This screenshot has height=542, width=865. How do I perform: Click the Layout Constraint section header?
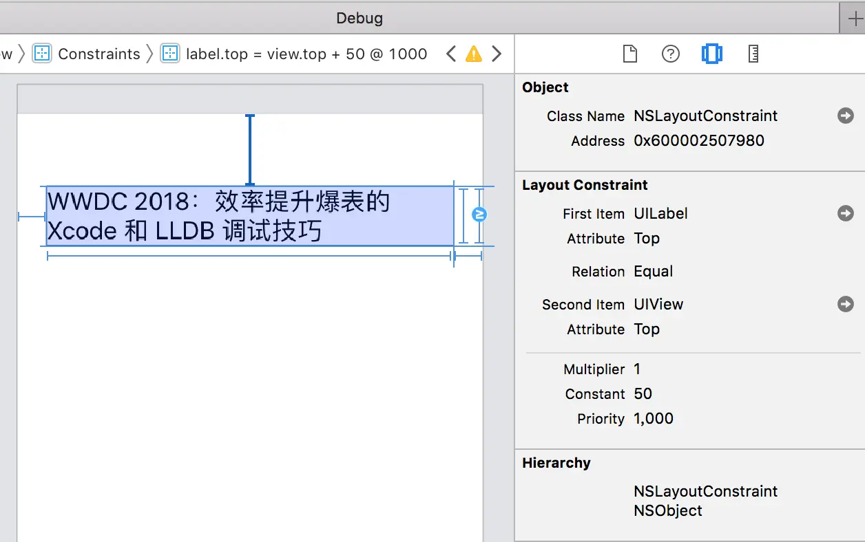tap(585, 185)
